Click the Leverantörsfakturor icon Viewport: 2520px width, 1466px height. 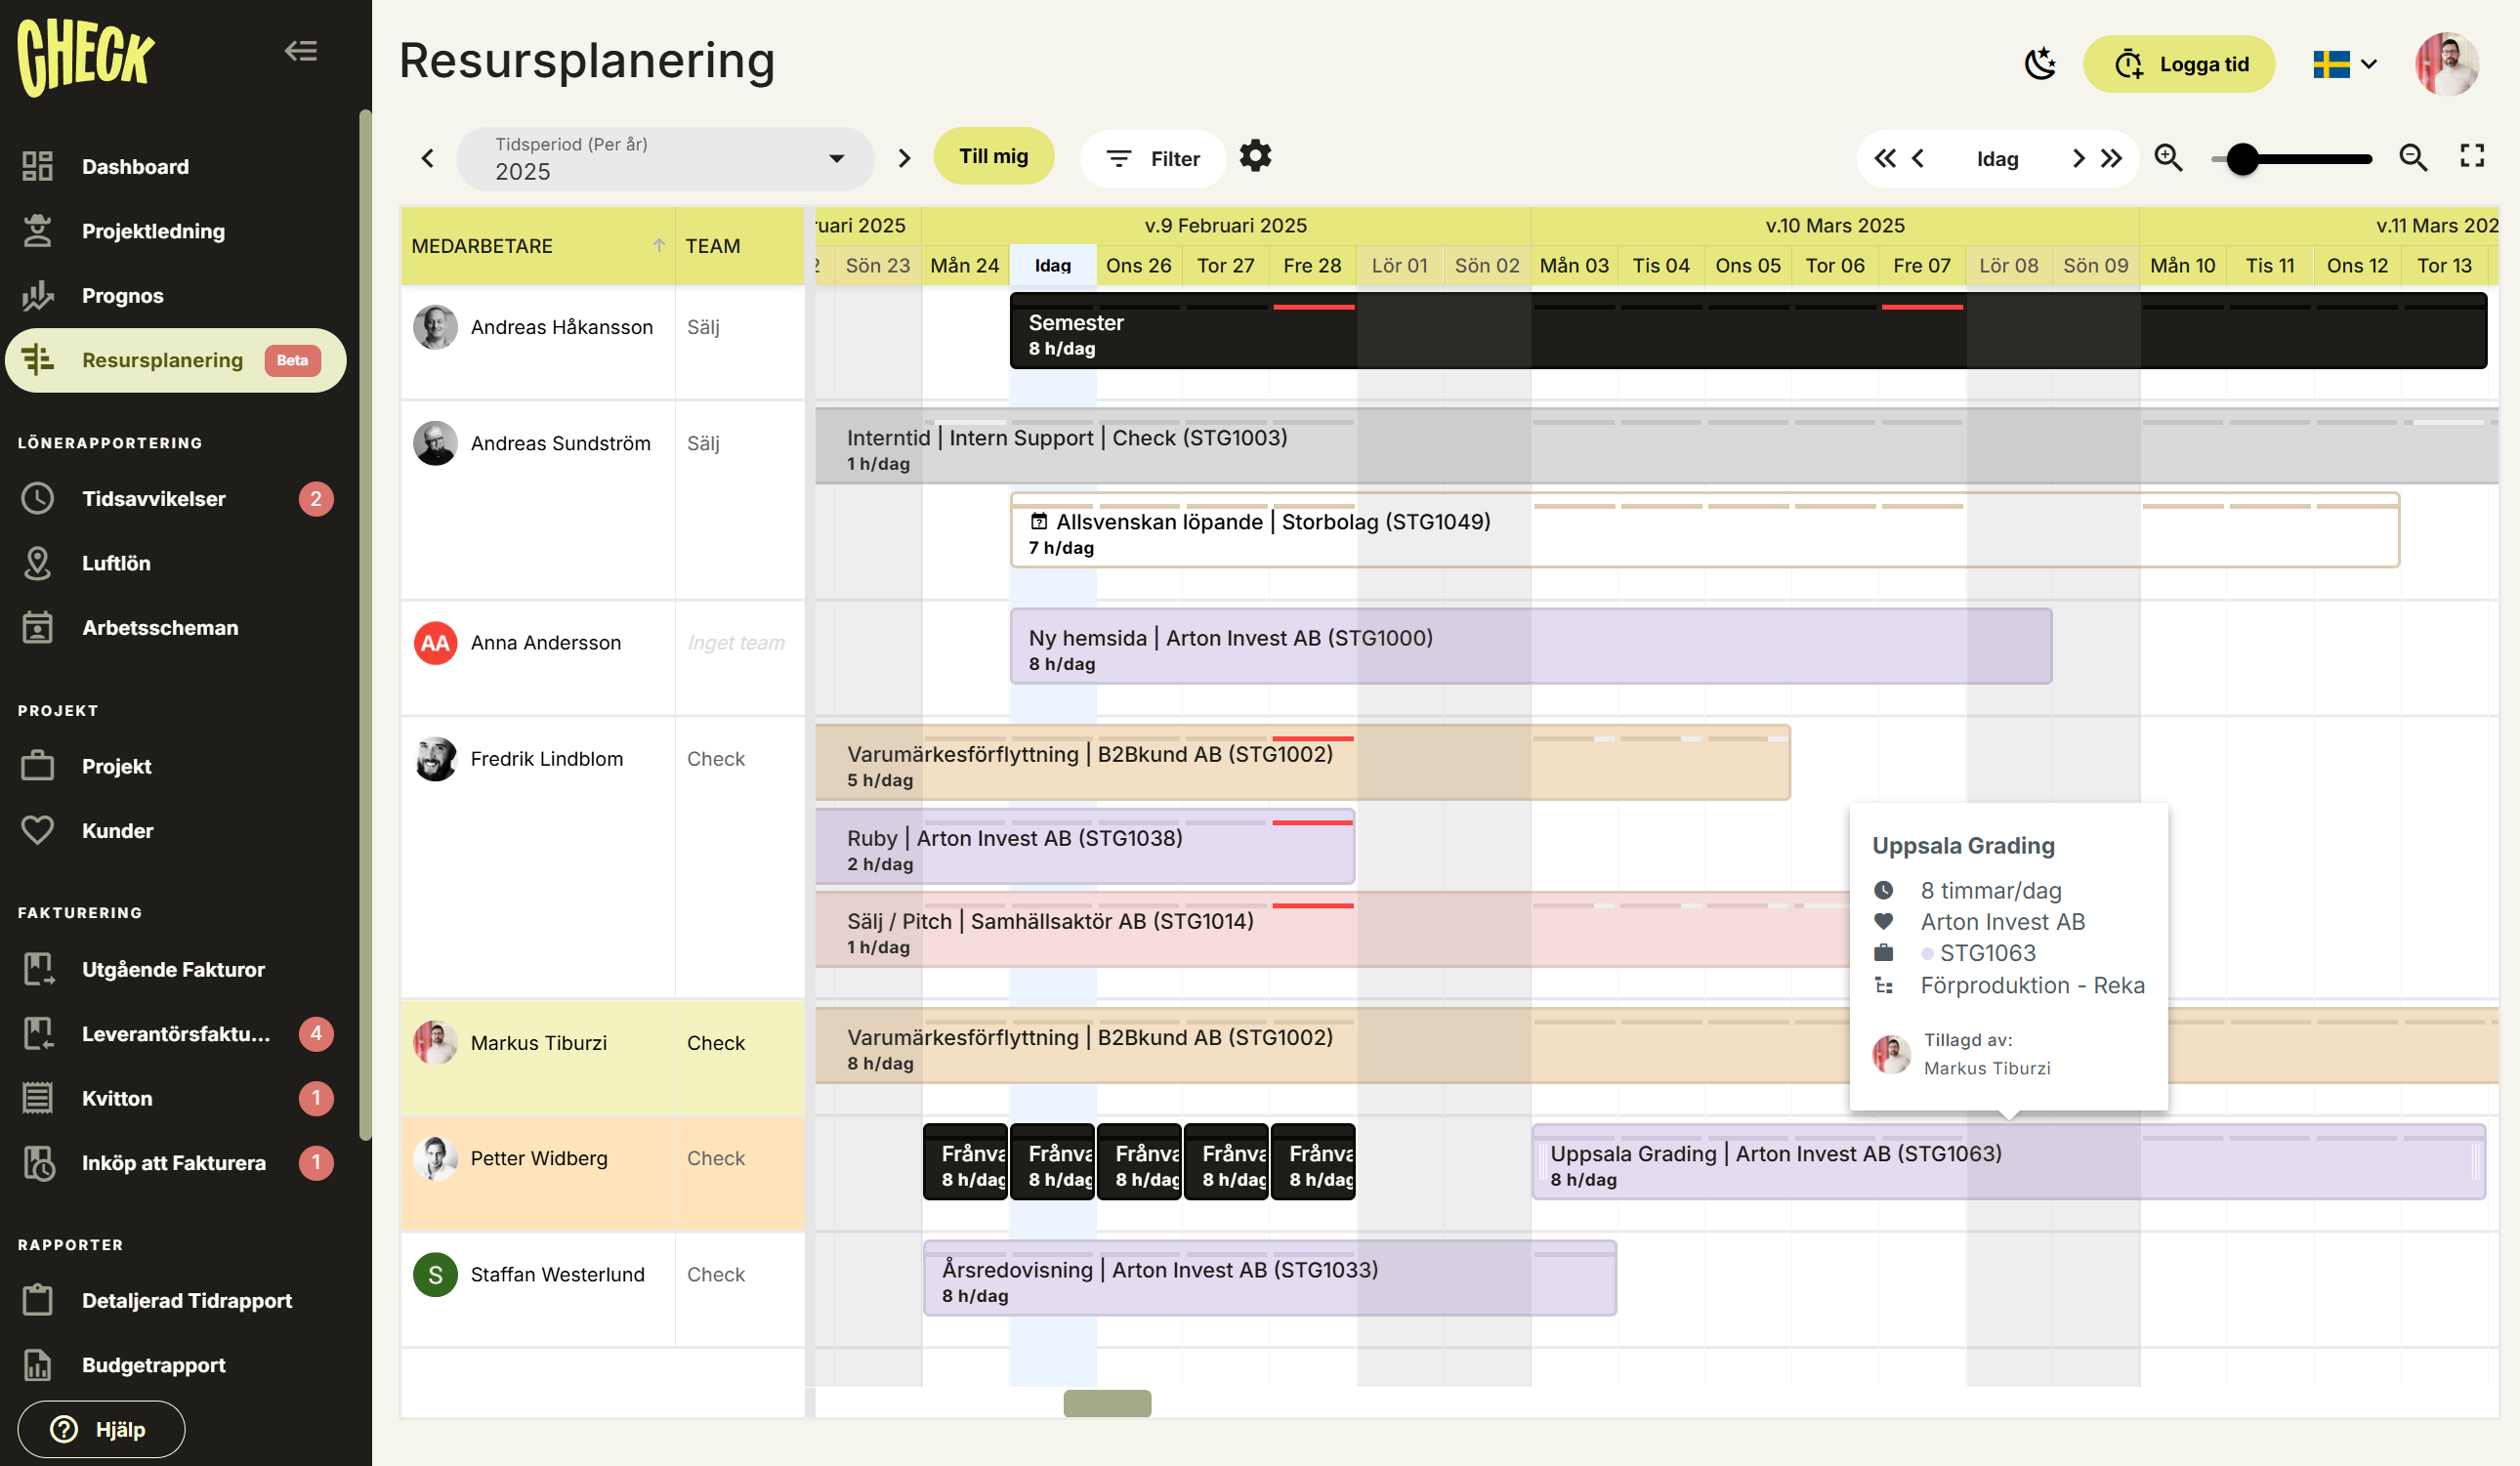pyautogui.click(x=38, y=1033)
